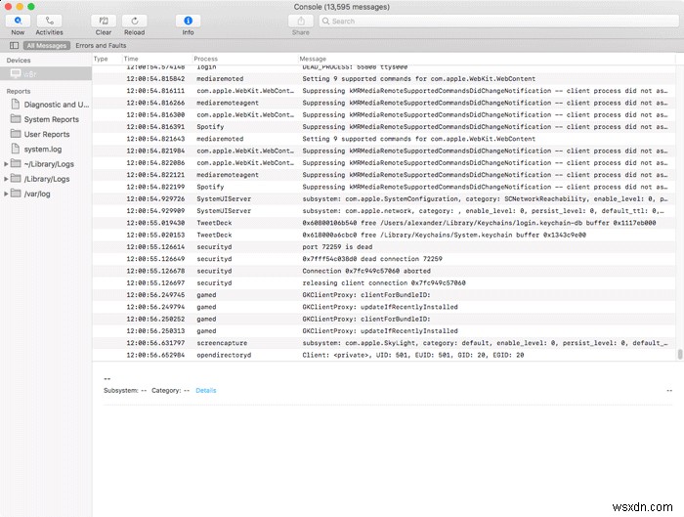Reload the log messages
Image resolution: width=684 pixels, height=517 pixels.
tap(134, 21)
